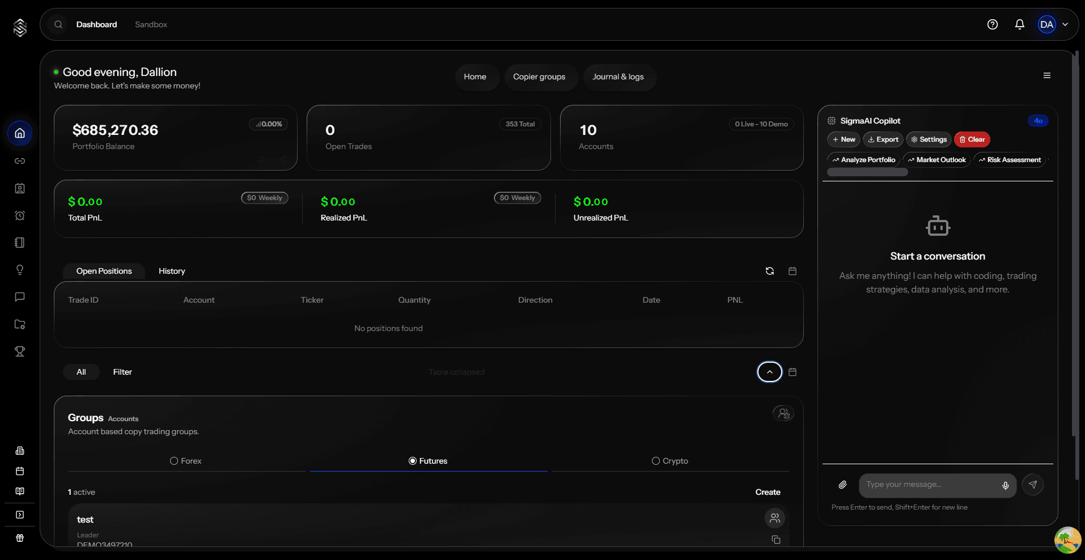The width and height of the screenshot is (1085, 560).
Task: Open the Home icon in sidebar
Action: (x=20, y=133)
